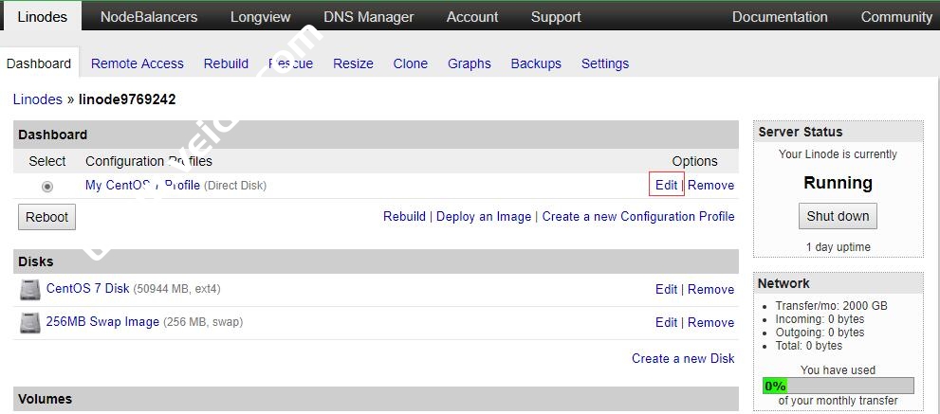The height and width of the screenshot is (414, 940).
Task: Open the Backups sub-tab
Action: (536, 63)
